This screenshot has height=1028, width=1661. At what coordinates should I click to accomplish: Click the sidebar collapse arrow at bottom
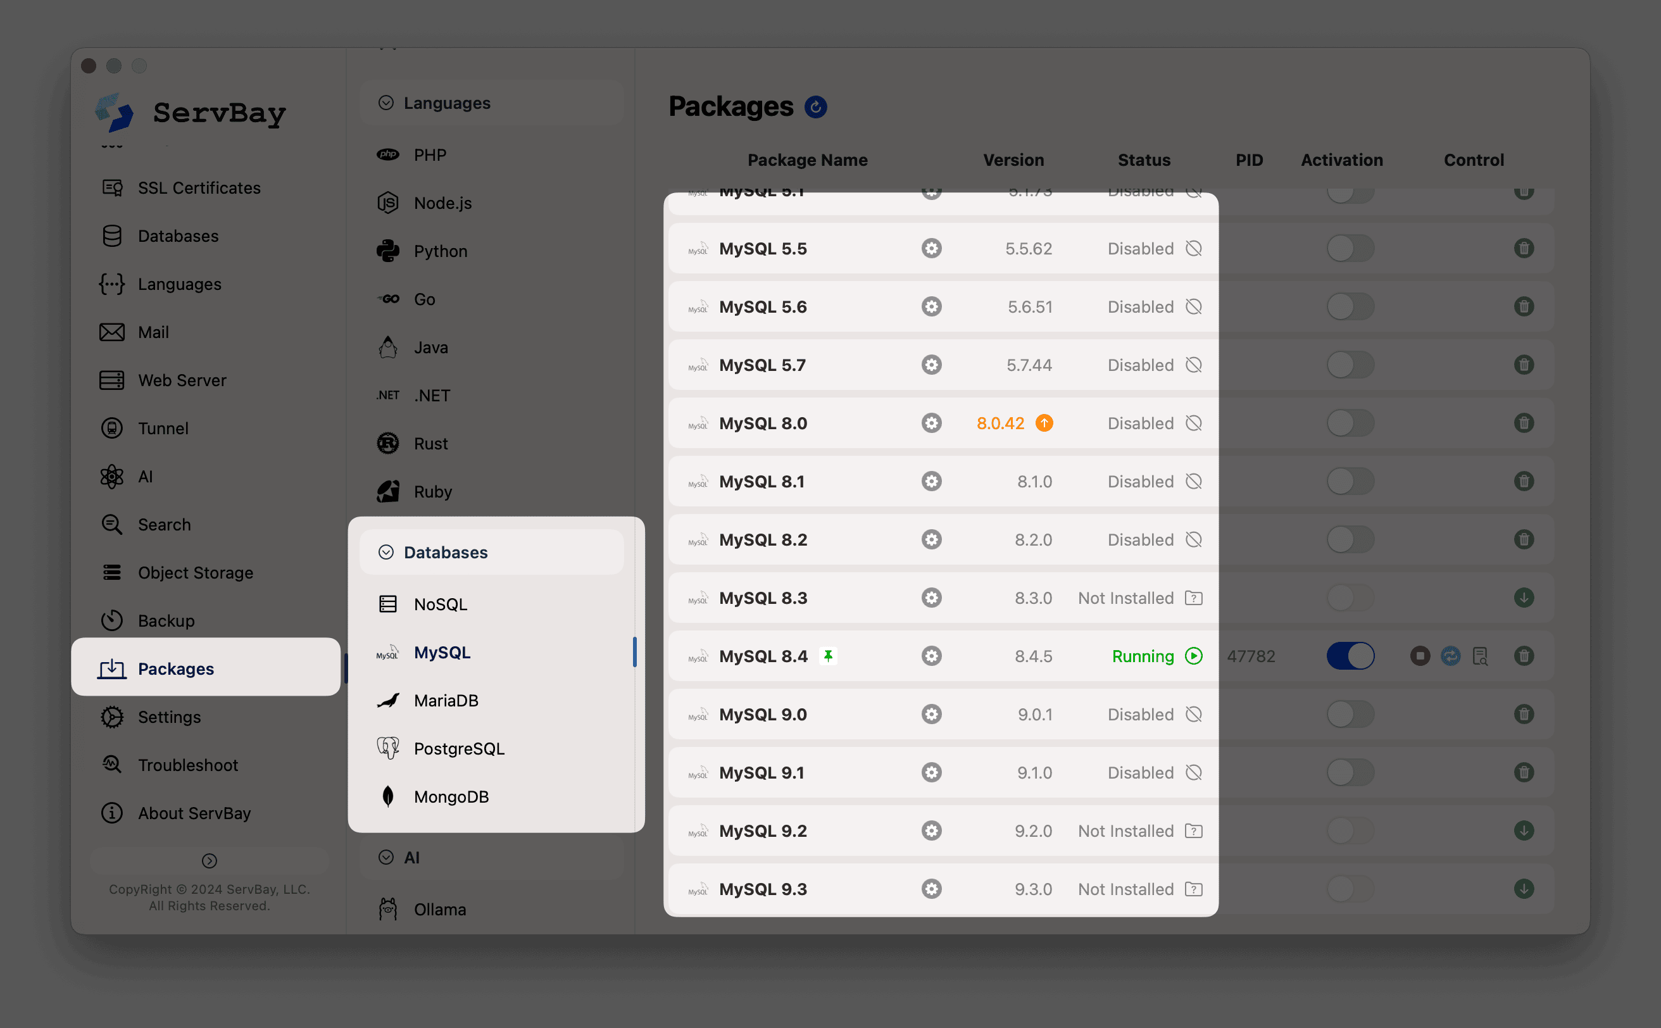pos(210,861)
